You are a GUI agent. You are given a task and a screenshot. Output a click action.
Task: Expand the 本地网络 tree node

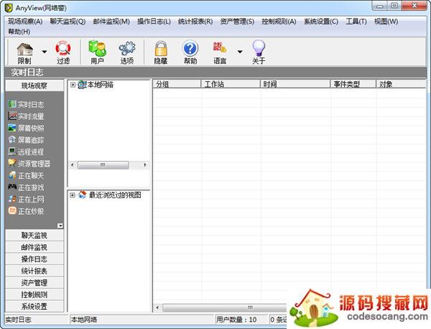[x=73, y=85]
